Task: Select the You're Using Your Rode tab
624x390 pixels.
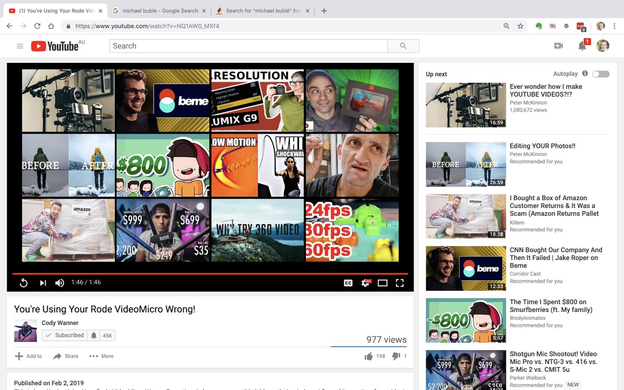Action: pos(55,10)
